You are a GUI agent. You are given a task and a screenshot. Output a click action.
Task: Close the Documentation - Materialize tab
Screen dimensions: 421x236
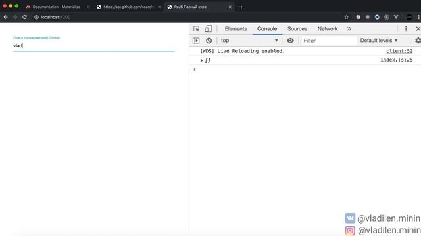pyautogui.click(x=88, y=7)
